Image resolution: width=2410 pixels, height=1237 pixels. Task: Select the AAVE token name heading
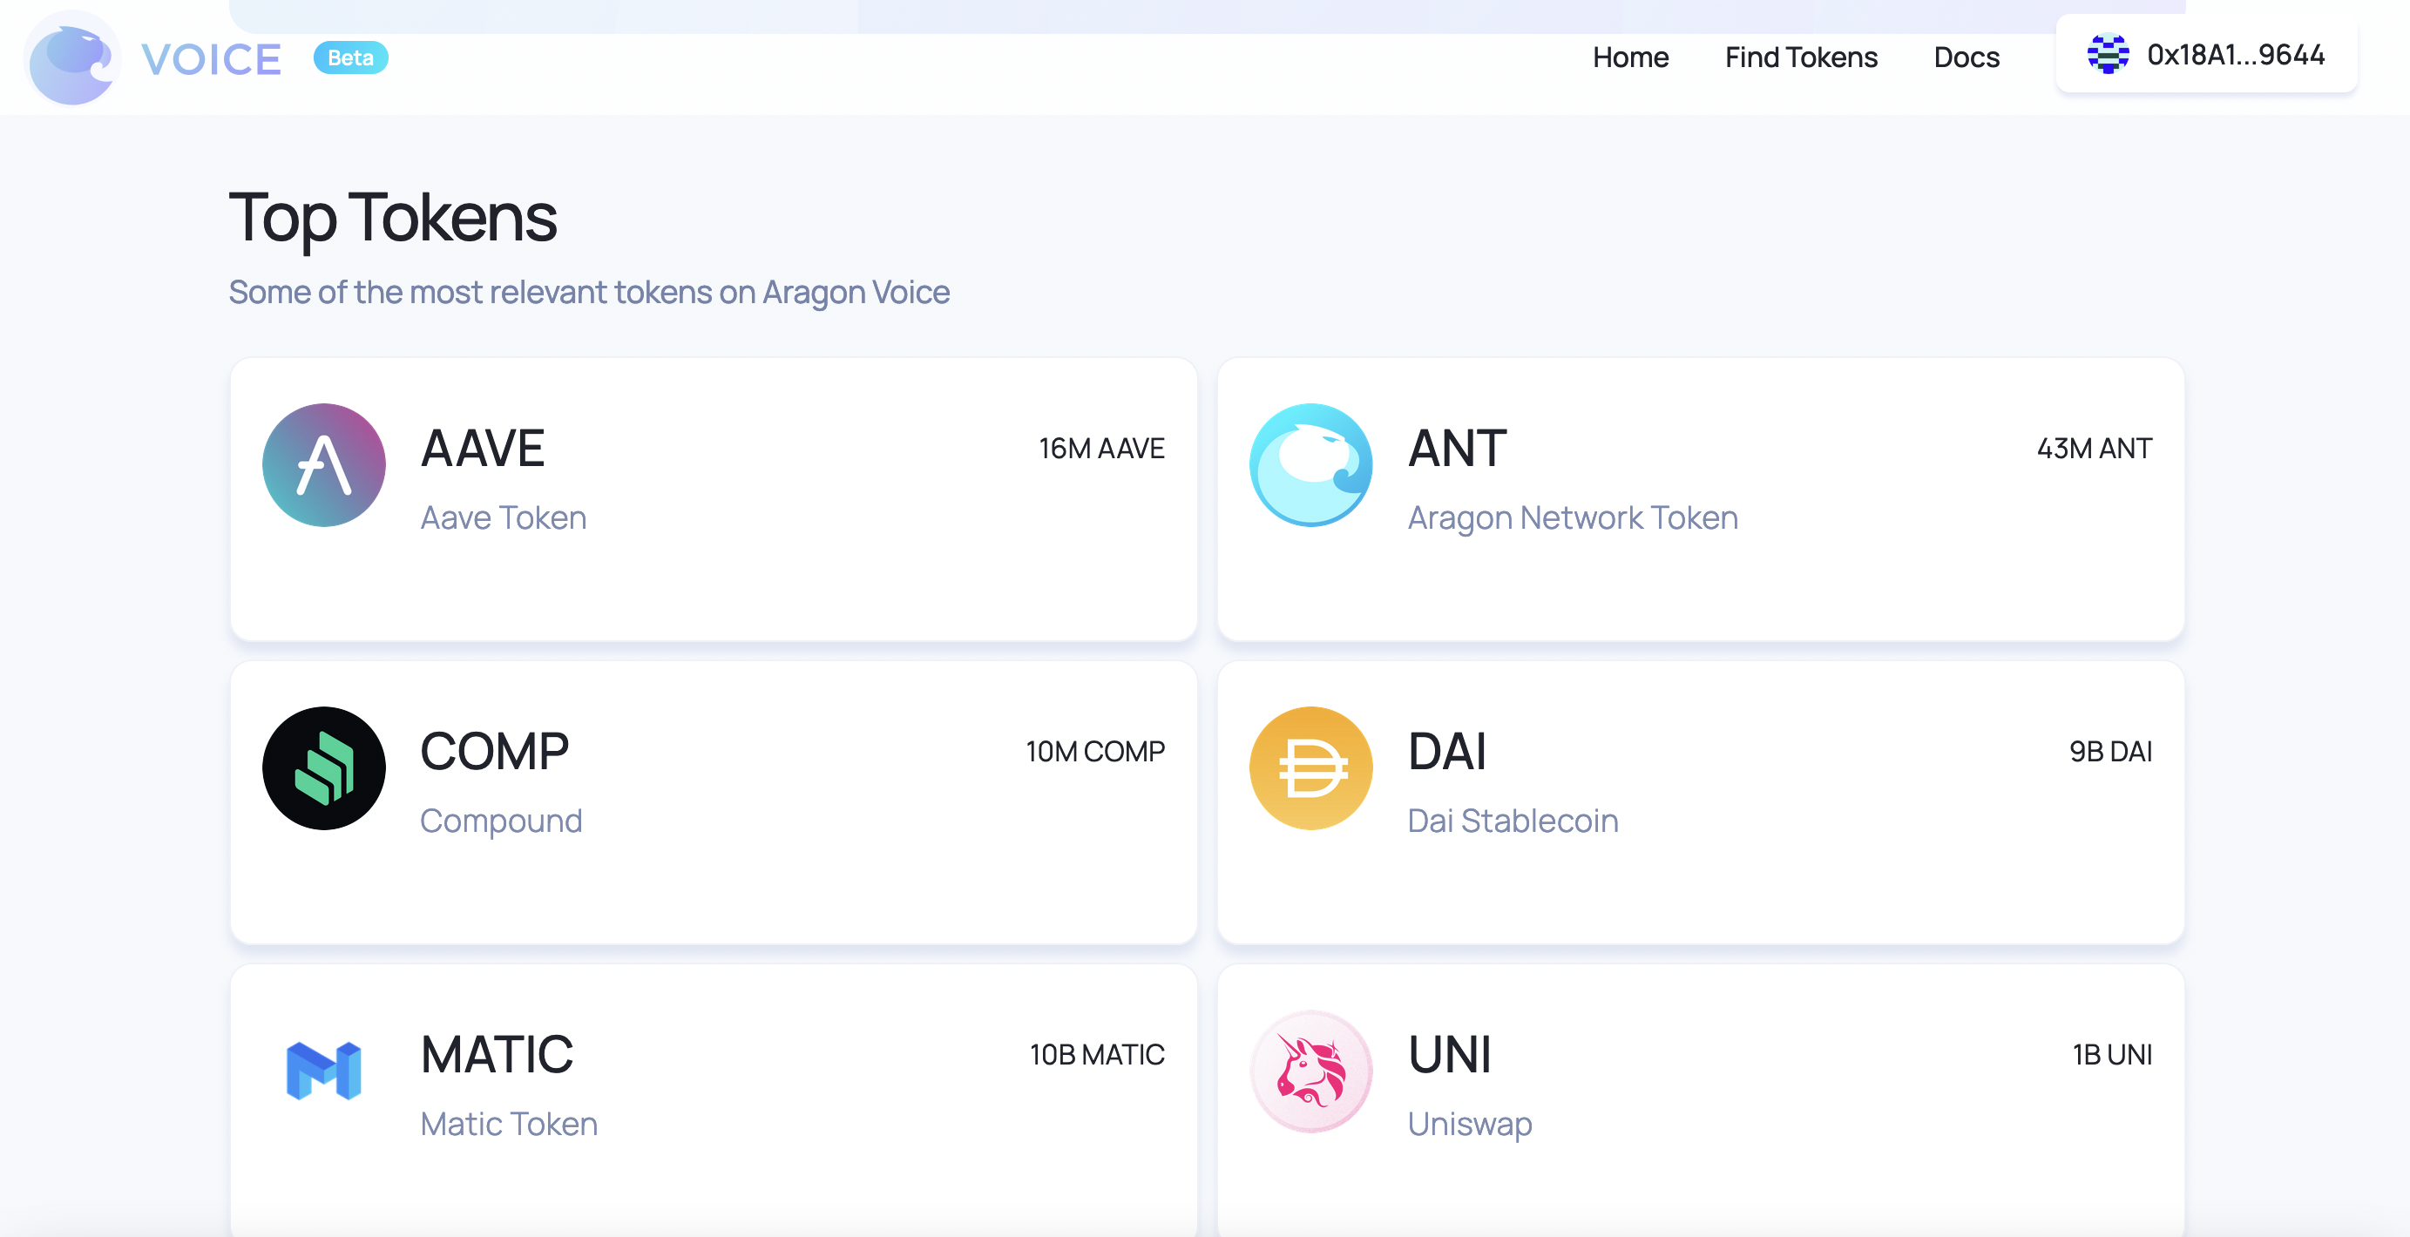click(483, 449)
